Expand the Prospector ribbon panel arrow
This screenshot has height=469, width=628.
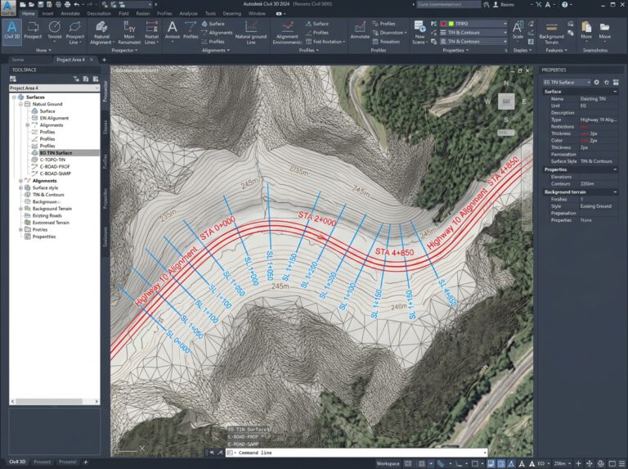[x=137, y=51]
